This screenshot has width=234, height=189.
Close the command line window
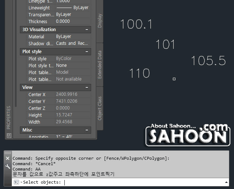tap(8, 158)
